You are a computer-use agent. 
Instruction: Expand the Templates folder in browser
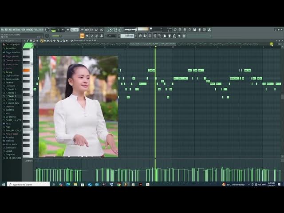pyautogui.click(x=9, y=154)
